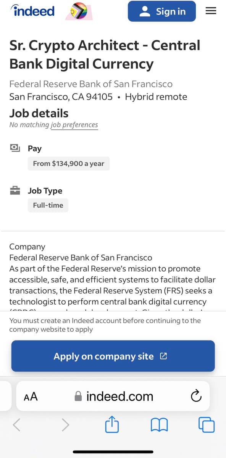Viewport: 226px width, 458px height.
Task: Tap the pay banknote icon
Action: 15,148
